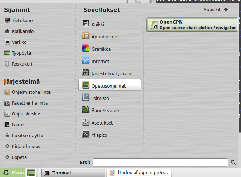Click the Työpöytä label
The width and height of the screenshot is (241, 177).
(21, 53)
